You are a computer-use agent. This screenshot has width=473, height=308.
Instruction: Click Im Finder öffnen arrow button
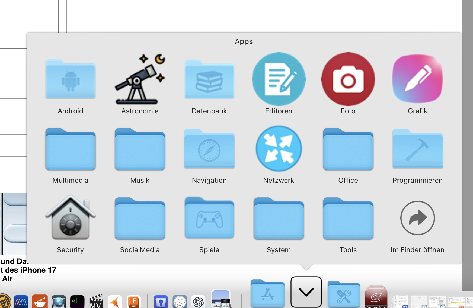417,218
